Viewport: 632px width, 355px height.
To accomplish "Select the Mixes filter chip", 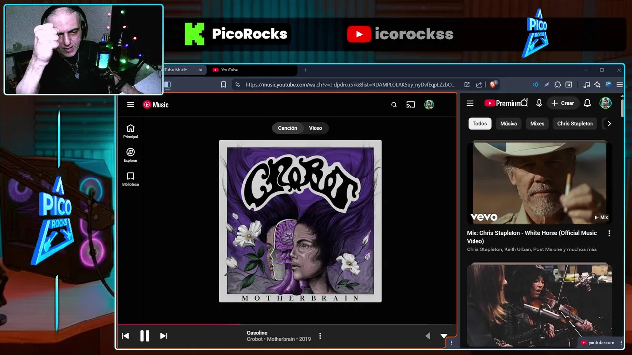I will 537,124.
